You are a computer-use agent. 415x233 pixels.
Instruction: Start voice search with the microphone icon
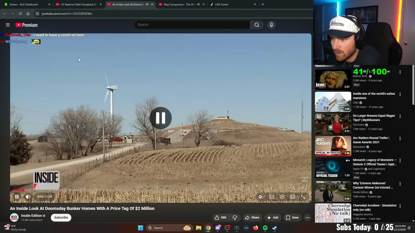click(x=271, y=25)
